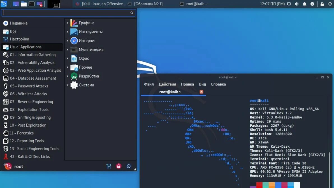
Task: Open 42 - Kali & OffSec Links
Action: (32, 157)
